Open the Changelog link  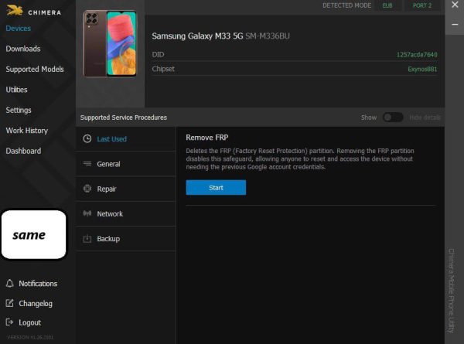point(36,304)
